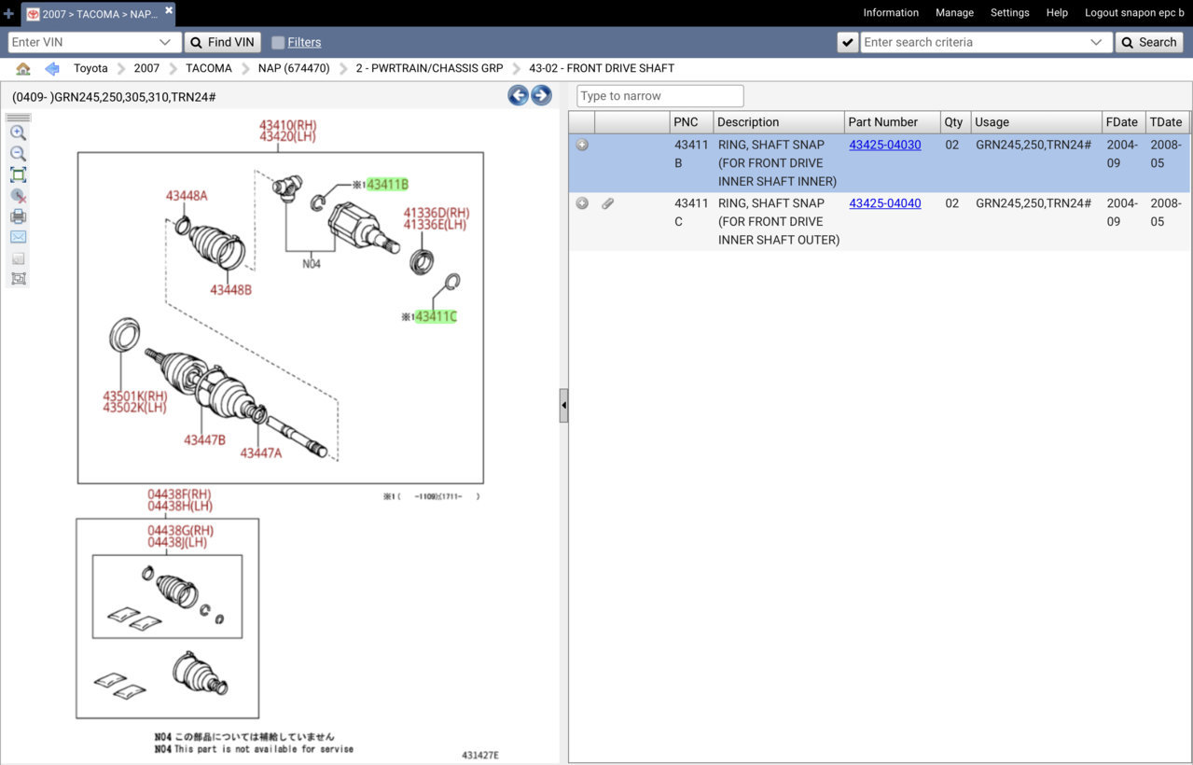Open the Manage menu
The image size is (1193, 765).
click(x=954, y=13)
